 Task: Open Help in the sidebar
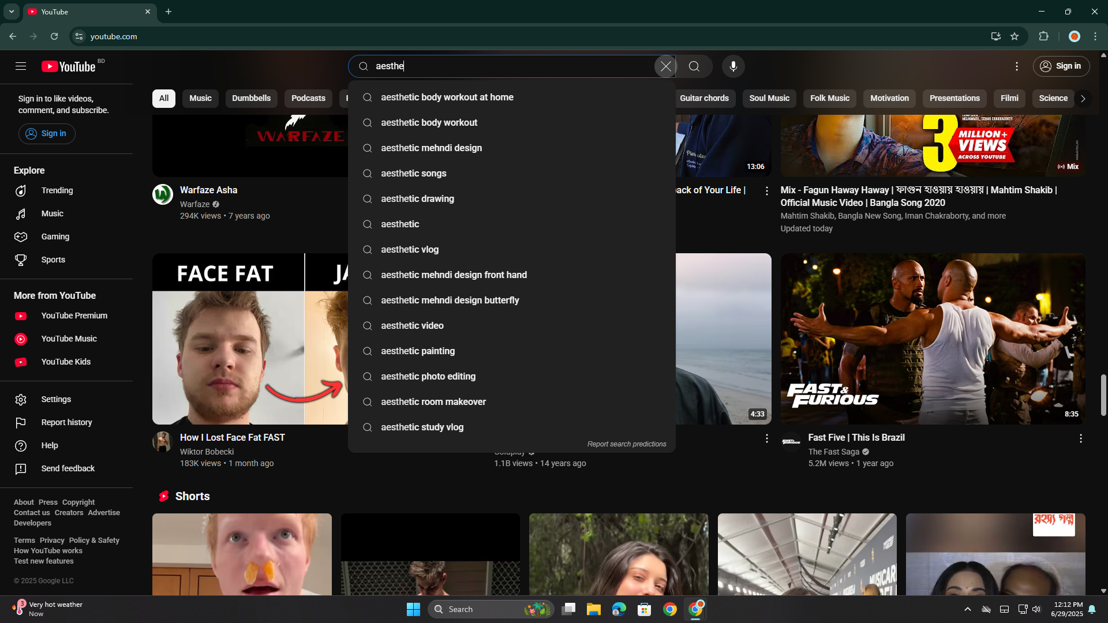66,445
